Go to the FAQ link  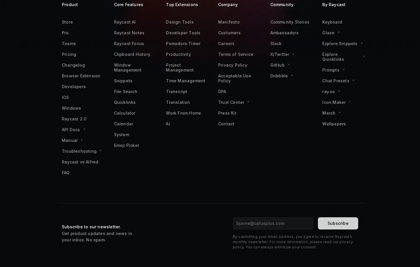66,173
